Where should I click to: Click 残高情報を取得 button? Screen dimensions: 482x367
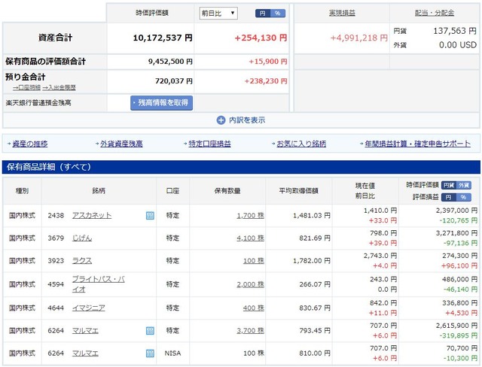pos(161,102)
